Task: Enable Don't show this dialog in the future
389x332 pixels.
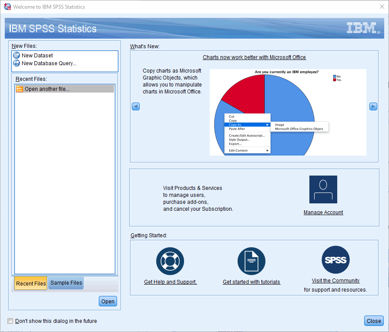Action: point(10,321)
